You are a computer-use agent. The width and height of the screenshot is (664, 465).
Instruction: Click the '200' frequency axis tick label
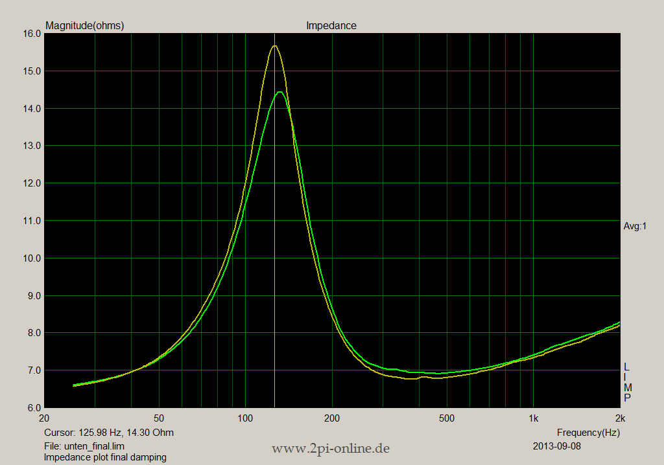tap(332, 418)
